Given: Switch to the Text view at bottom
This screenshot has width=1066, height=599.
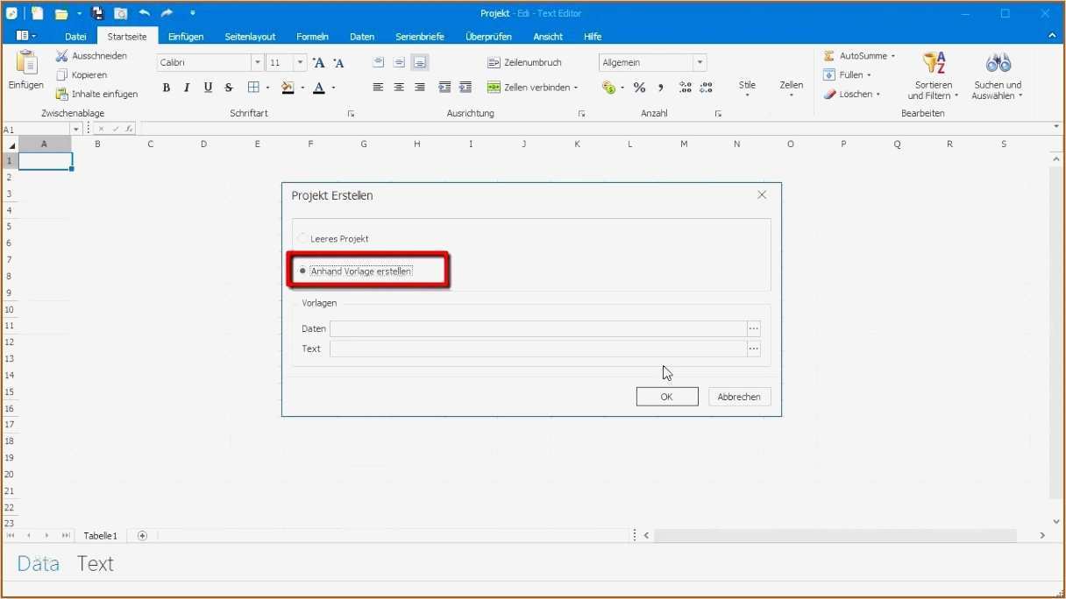Looking at the screenshot, I should coord(96,564).
